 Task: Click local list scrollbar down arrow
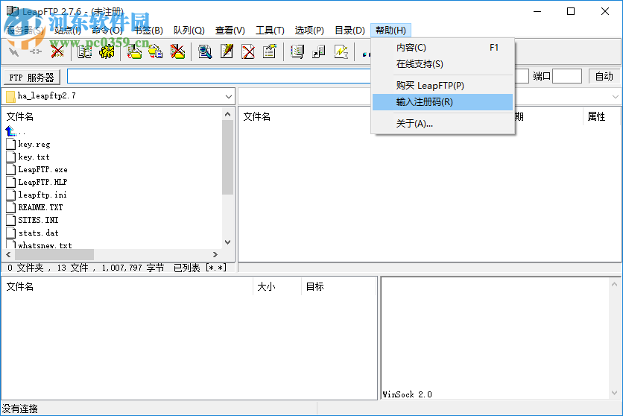tap(228, 242)
